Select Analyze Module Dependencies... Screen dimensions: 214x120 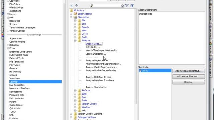coord(102,70)
